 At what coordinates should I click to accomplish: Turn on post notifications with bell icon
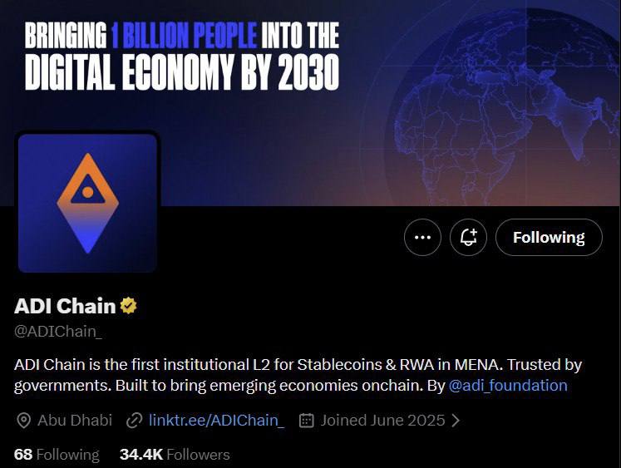pos(468,238)
